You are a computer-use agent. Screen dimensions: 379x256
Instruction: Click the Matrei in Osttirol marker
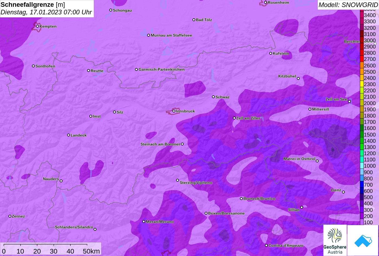(317, 161)
